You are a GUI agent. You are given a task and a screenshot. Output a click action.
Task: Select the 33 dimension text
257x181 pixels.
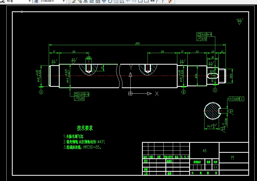pyautogui.click(x=197, y=52)
